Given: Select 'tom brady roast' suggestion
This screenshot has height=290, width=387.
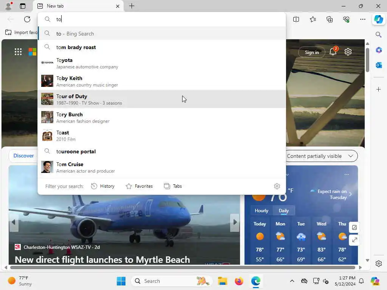Looking at the screenshot, I should tap(162, 47).
